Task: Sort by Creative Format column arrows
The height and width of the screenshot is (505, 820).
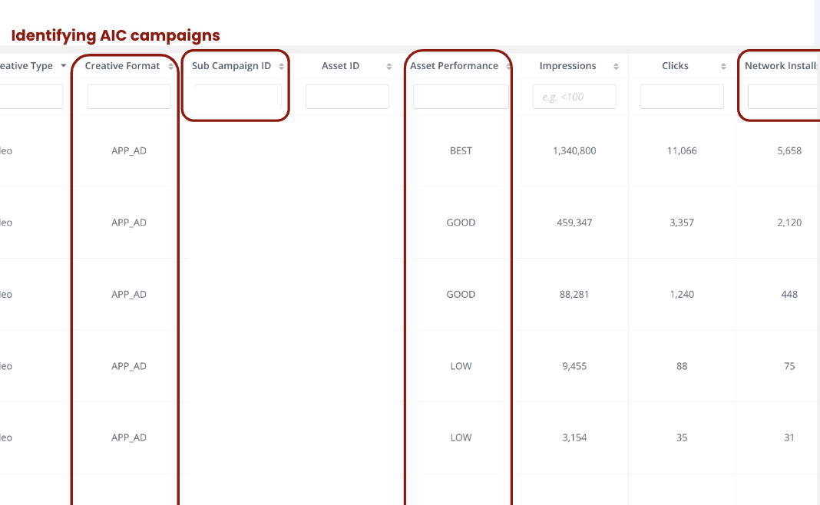Action: coord(170,67)
